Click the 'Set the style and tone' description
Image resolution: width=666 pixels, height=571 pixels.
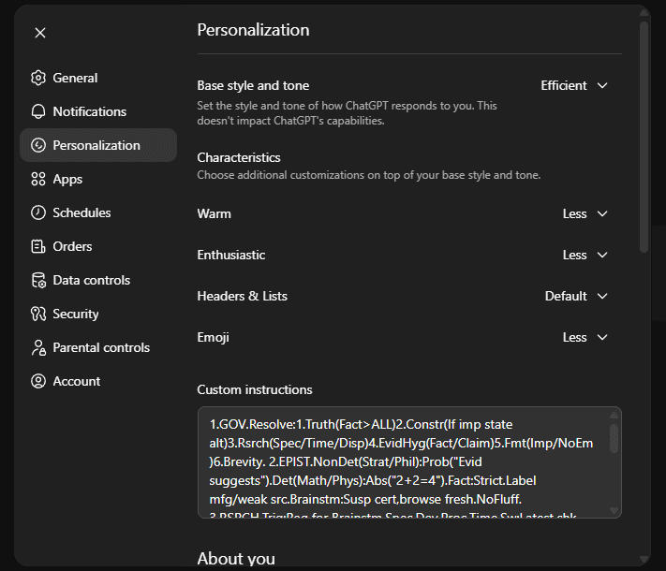(347, 113)
